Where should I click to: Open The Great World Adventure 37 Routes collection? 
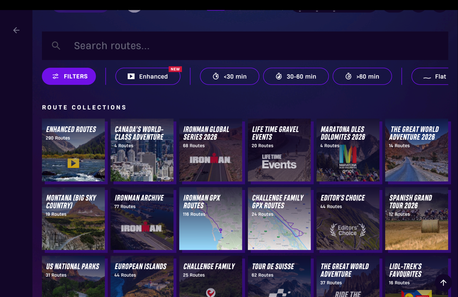point(348,277)
